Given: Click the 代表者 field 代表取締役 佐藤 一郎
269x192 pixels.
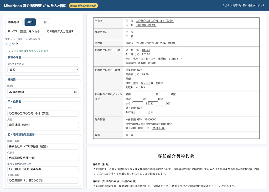Looking at the screenshot, I should (43, 158).
